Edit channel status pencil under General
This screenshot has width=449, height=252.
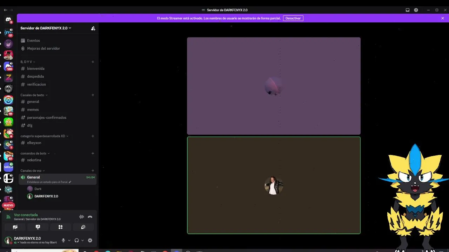coord(70,182)
